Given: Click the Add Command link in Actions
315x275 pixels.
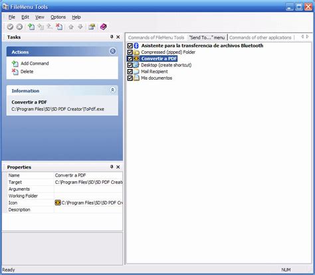Looking at the screenshot, I should point(35,63).
